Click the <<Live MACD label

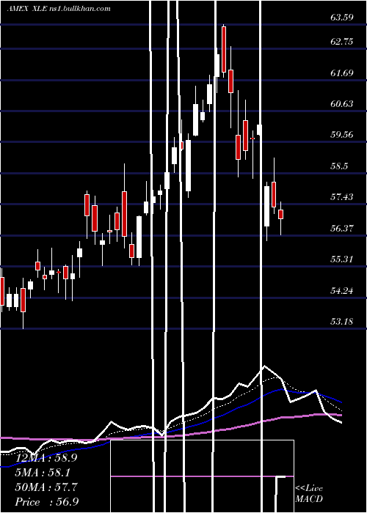(309, 494)
